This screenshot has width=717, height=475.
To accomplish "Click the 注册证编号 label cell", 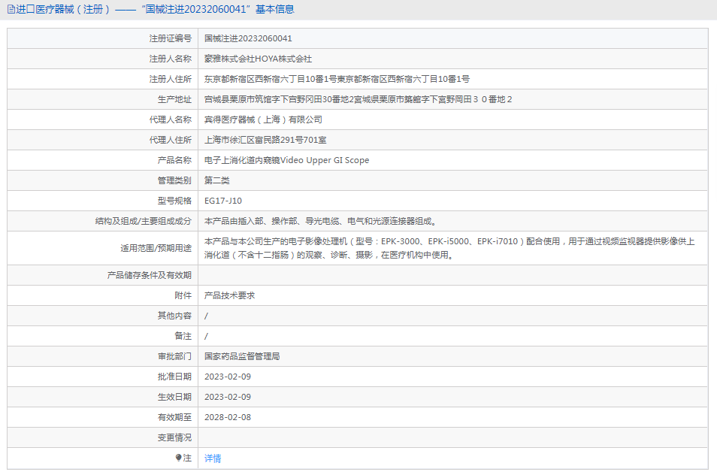I will pos(170,38).
